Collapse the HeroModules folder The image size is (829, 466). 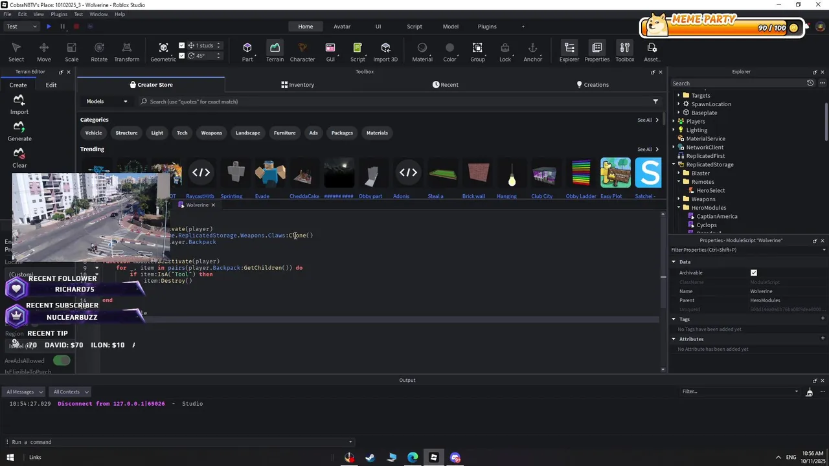pos(679,208)
